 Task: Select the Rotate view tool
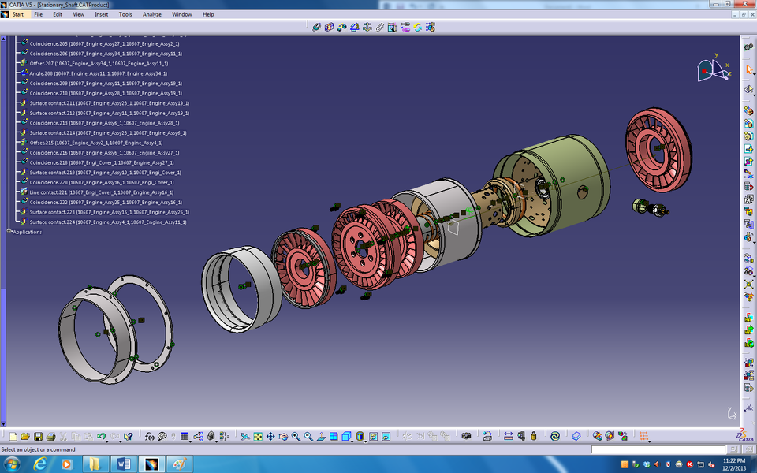pos(283,434)
